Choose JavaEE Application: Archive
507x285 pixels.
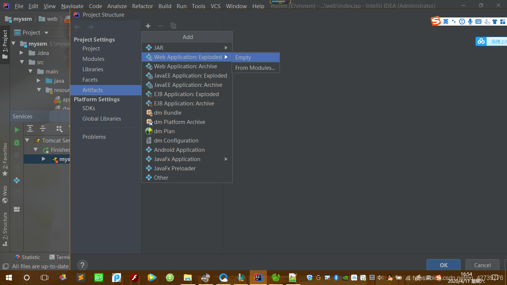pyautogui.click(x=187, y=85)
